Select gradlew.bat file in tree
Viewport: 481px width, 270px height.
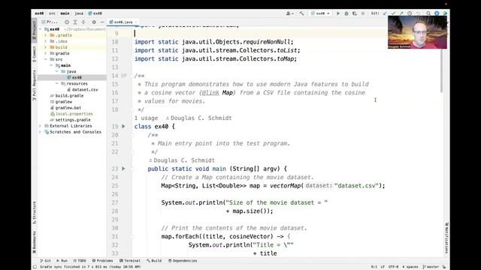click(65, 108)
